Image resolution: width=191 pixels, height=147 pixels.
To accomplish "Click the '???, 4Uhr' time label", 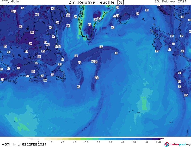I will [11, 2].
